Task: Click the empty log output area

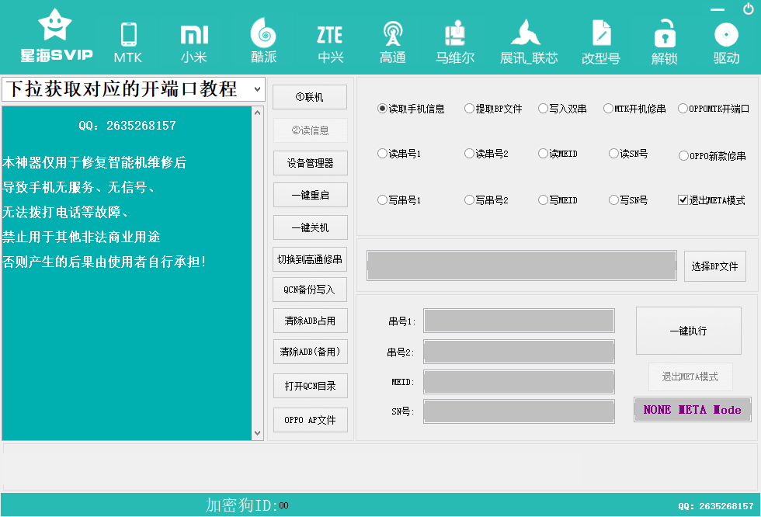Action: click(x=380, y=467)
